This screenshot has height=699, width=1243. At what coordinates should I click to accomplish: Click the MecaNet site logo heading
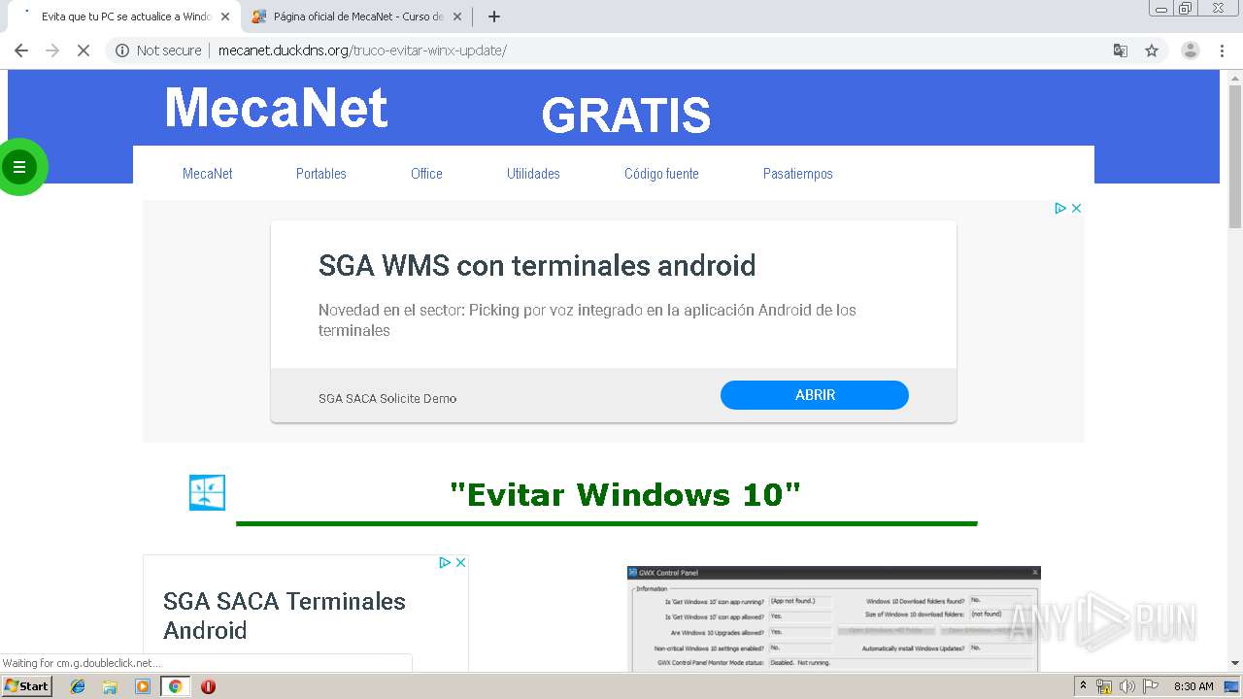pos(277,108)
